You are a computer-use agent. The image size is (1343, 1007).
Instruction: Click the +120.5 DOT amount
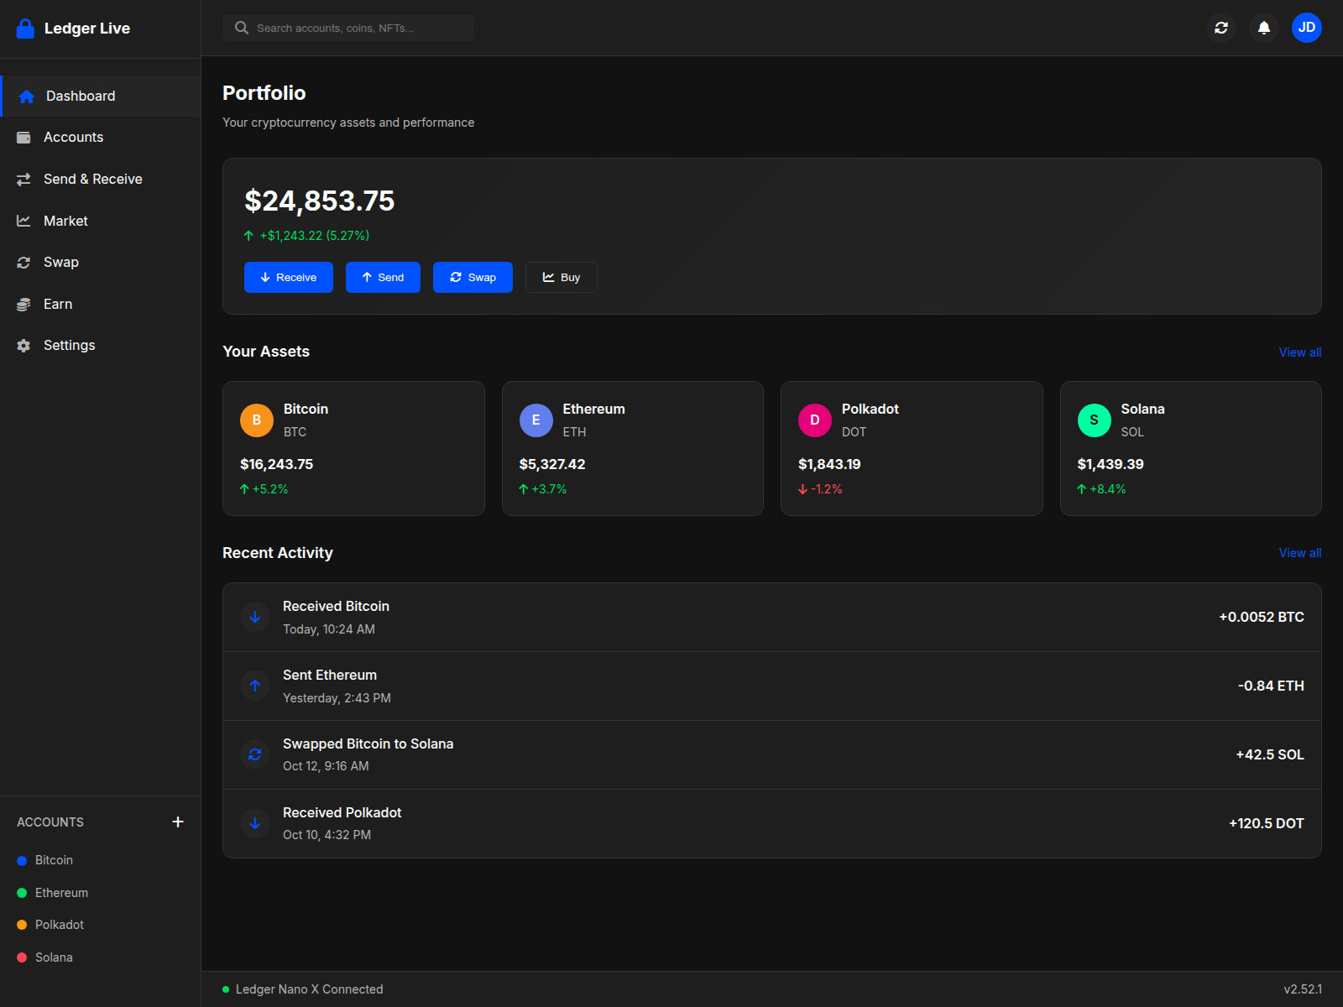[1267, 823]
